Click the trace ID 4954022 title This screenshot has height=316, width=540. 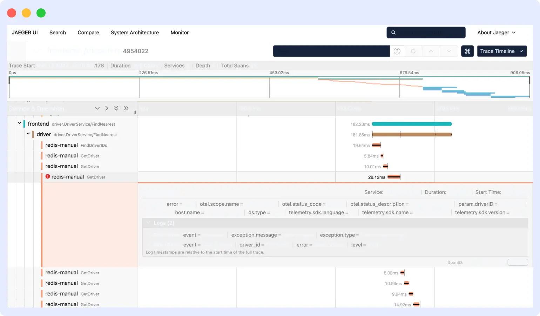(135, 51)
